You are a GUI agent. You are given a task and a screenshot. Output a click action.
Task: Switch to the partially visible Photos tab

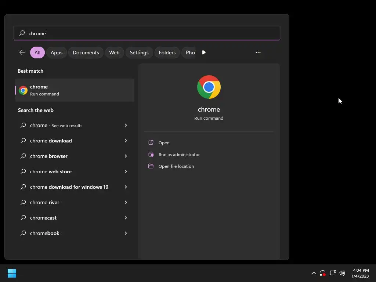pyautogui.click(x=189, y=53)
